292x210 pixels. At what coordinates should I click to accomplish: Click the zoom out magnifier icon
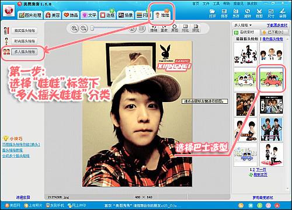pos(84,29)
